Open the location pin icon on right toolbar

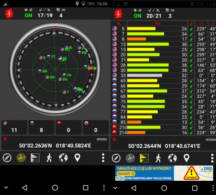point(186,158)
